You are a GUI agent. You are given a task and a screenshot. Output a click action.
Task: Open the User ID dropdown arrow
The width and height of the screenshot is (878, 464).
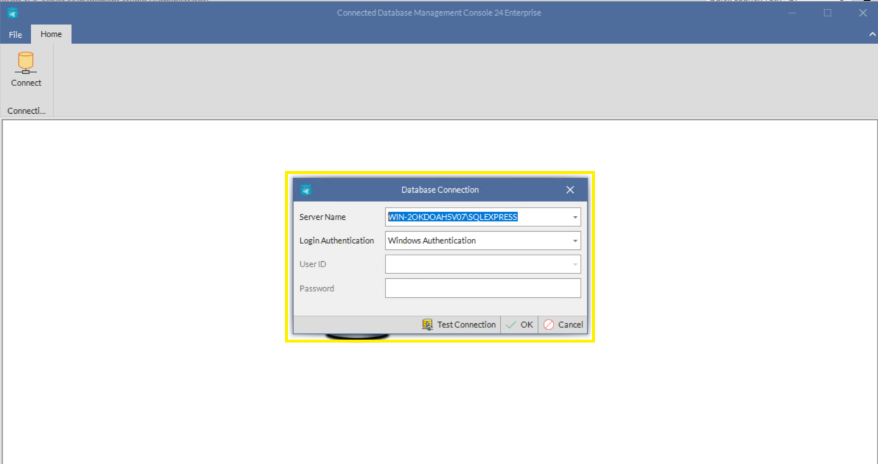(575, 265)
